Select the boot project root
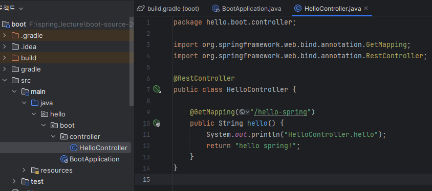The image size is (432, 191). 19,24
